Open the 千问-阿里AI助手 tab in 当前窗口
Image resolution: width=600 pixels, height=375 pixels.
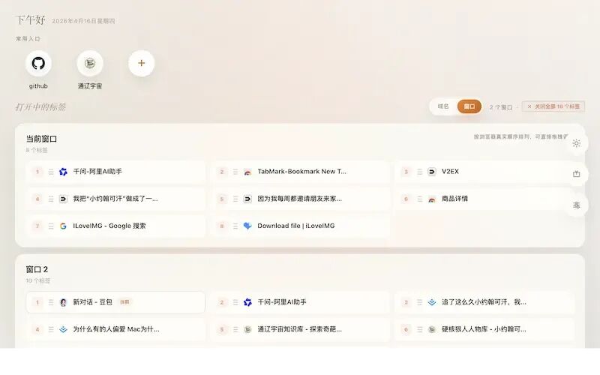coord(97,172)
